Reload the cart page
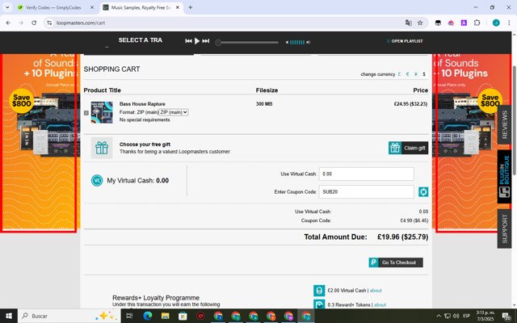This screenshot has height=323, width=517. (x=34, y=23)
